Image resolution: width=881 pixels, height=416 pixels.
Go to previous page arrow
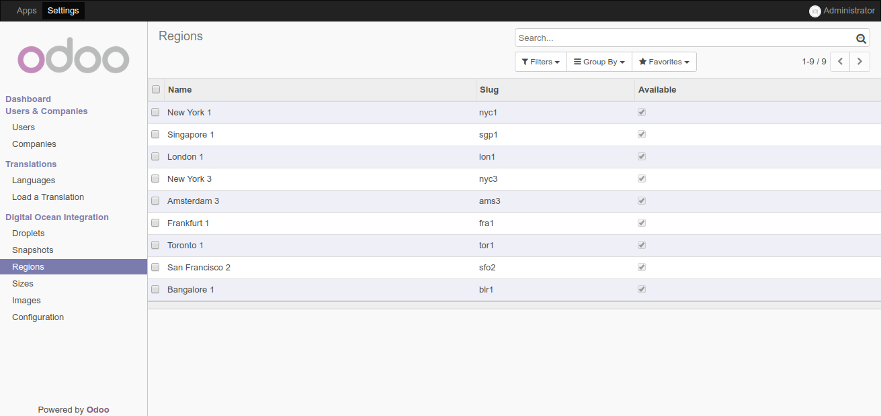click(840, 62)
